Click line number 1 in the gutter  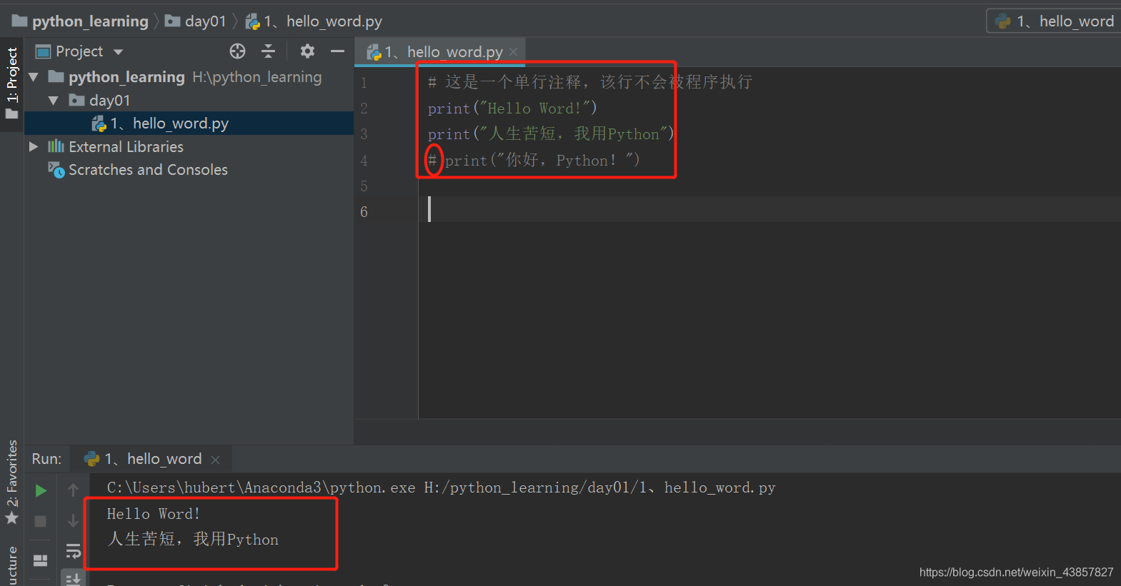[x=364, y=83]
